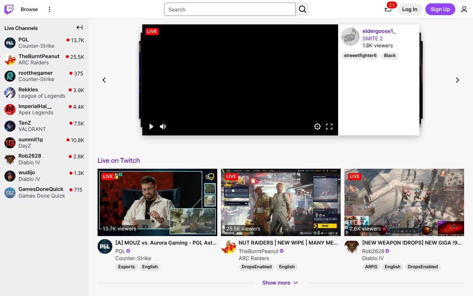Click LIVE badge on featured player
Viewport: 473px width, 296px height.
pyautogui.click(x=152, y=31)
